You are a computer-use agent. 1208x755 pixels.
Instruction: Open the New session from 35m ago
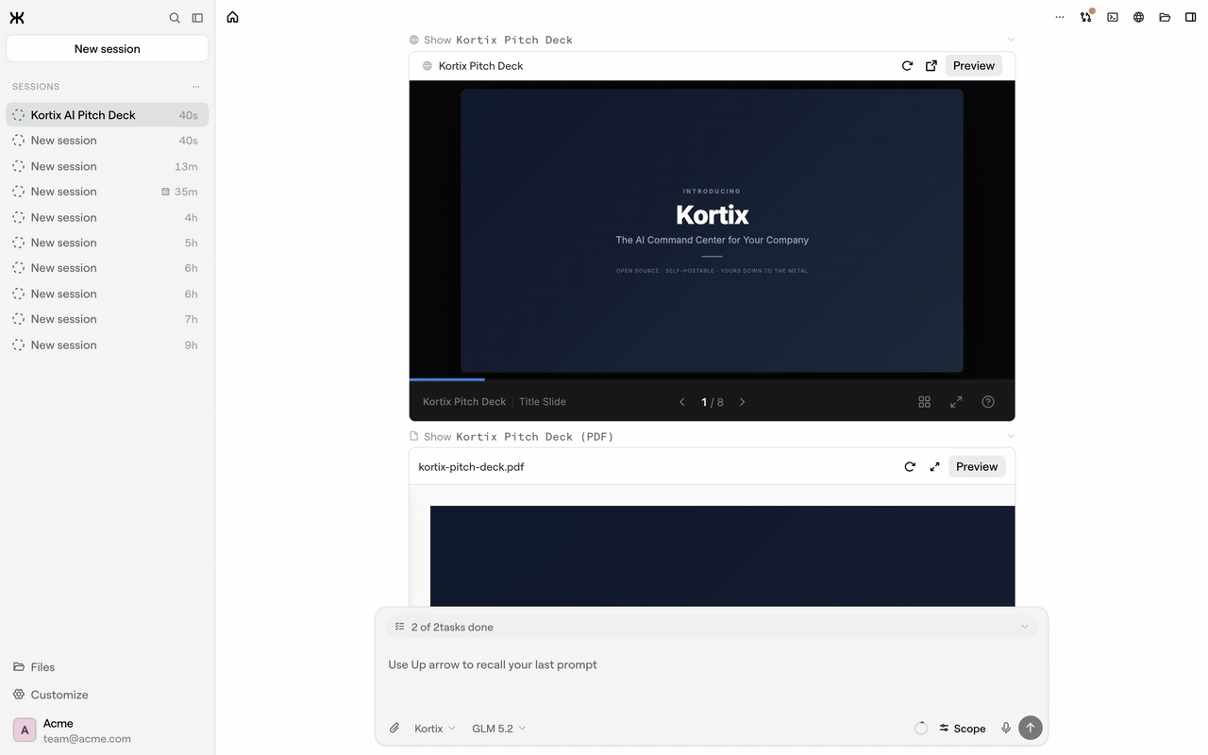(108, 192)
